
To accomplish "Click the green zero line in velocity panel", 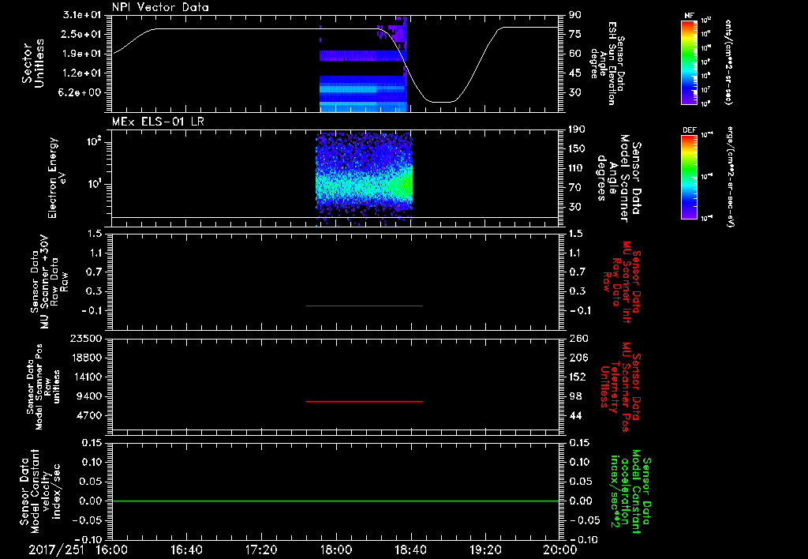I will 335,501.
